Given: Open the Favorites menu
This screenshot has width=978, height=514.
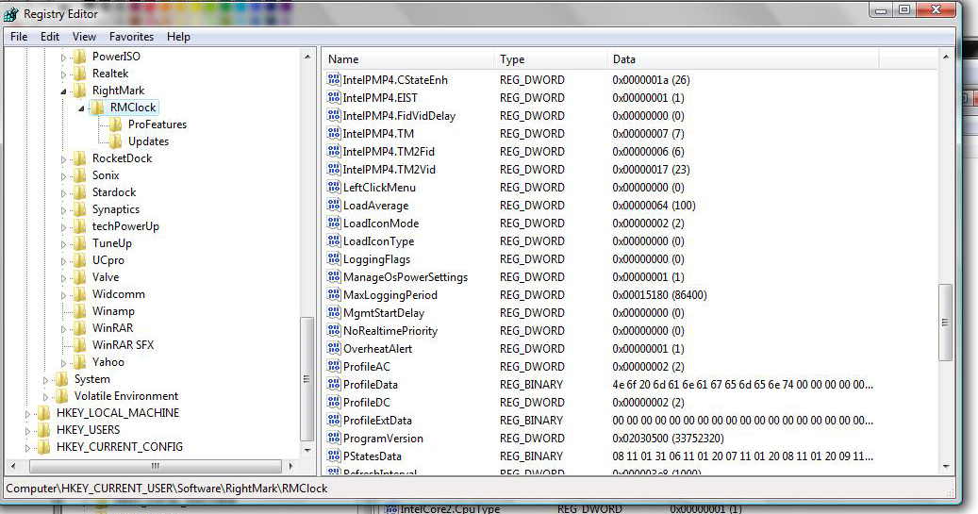Looking at the screenshot, I should [x=131, y=37].
